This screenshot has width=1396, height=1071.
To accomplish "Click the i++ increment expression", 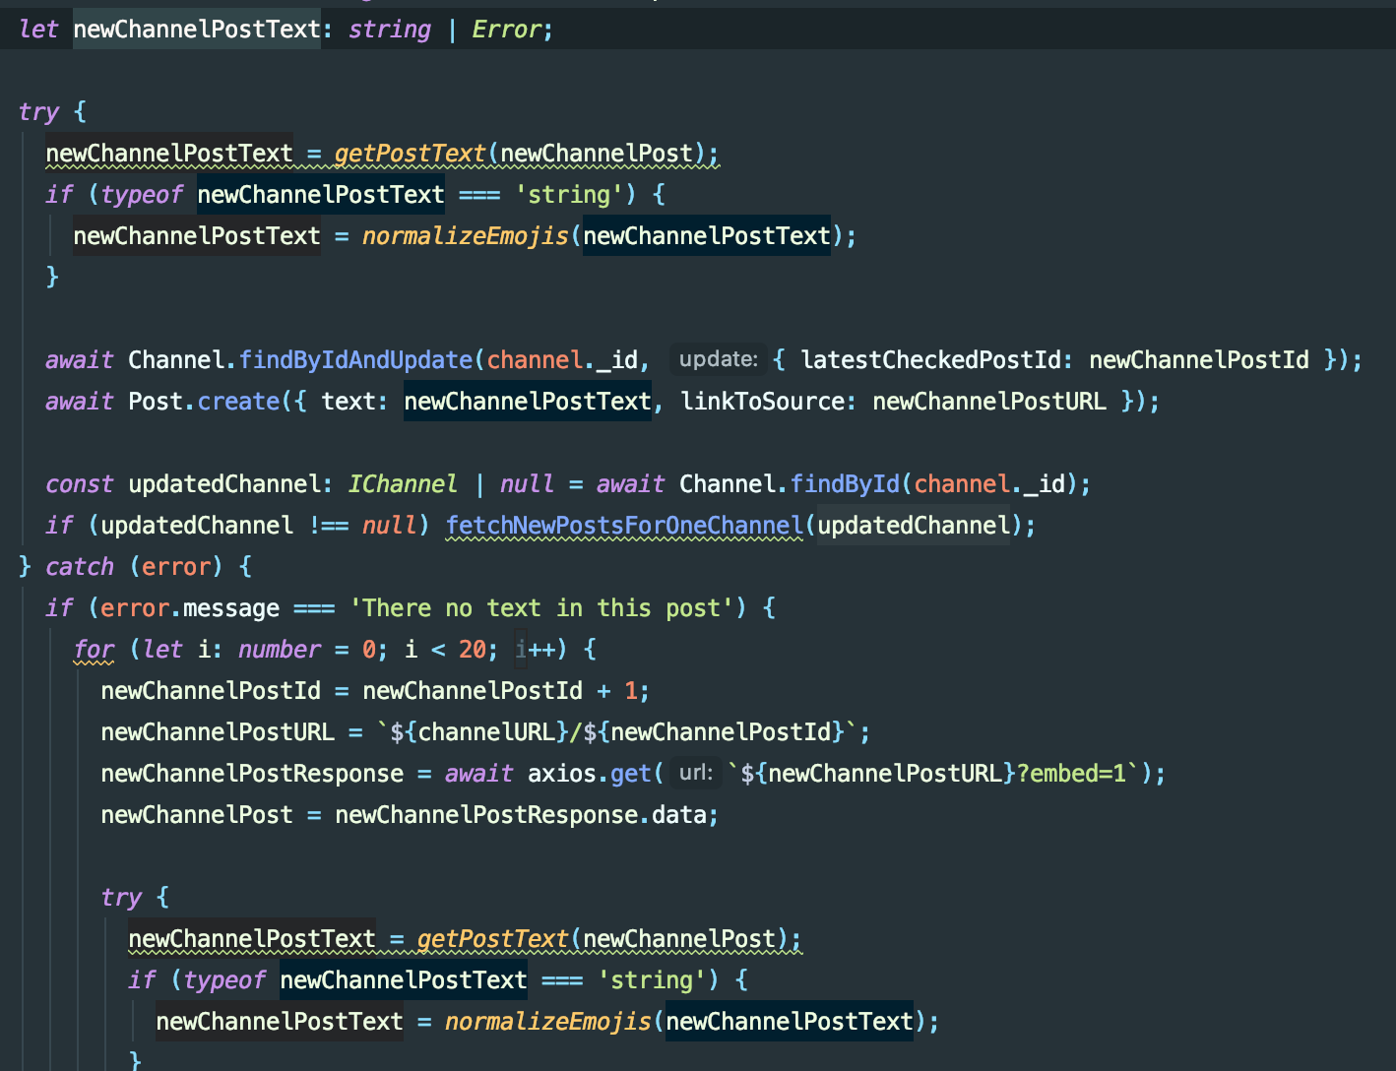I will pos(535,649).
